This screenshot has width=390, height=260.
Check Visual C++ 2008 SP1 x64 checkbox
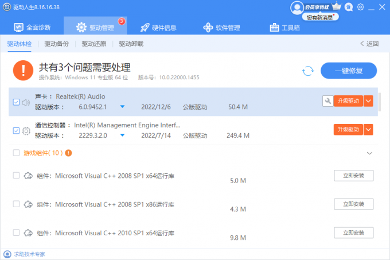(16, 176)
